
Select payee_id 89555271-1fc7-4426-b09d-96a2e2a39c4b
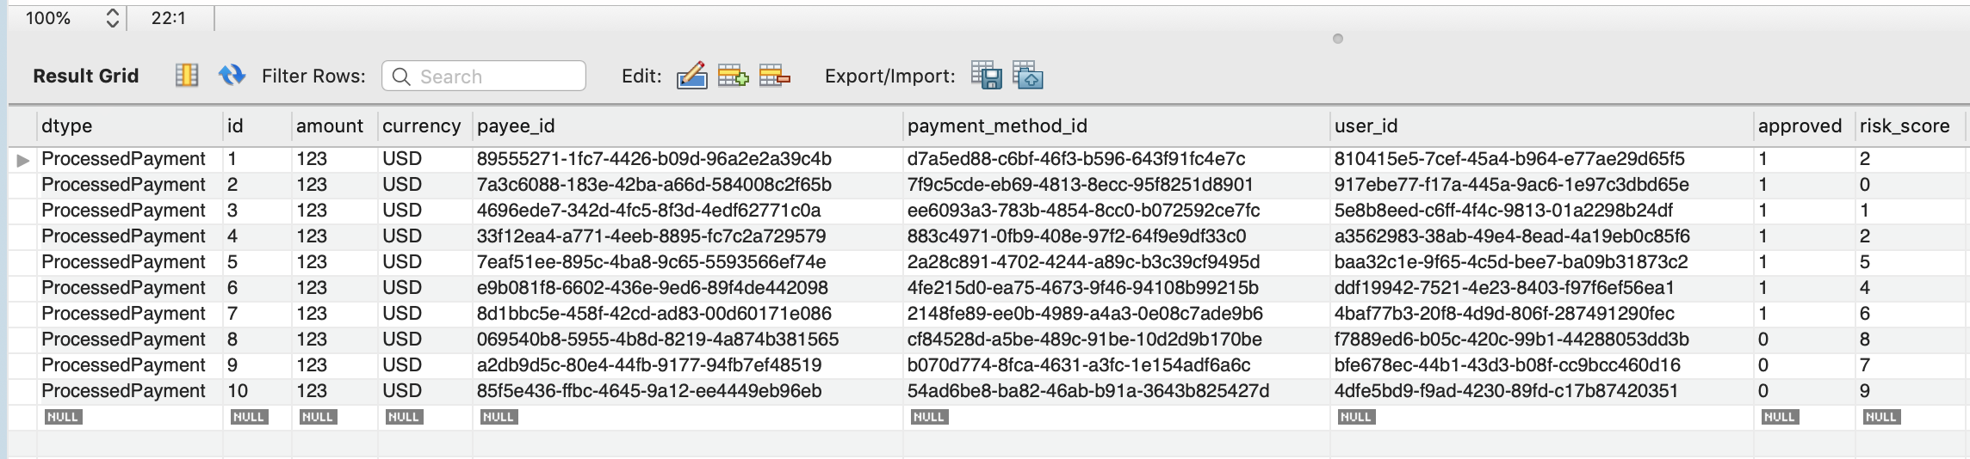[654, 159]
